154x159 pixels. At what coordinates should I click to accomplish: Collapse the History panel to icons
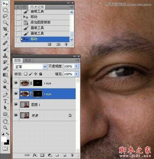point(68,3)
